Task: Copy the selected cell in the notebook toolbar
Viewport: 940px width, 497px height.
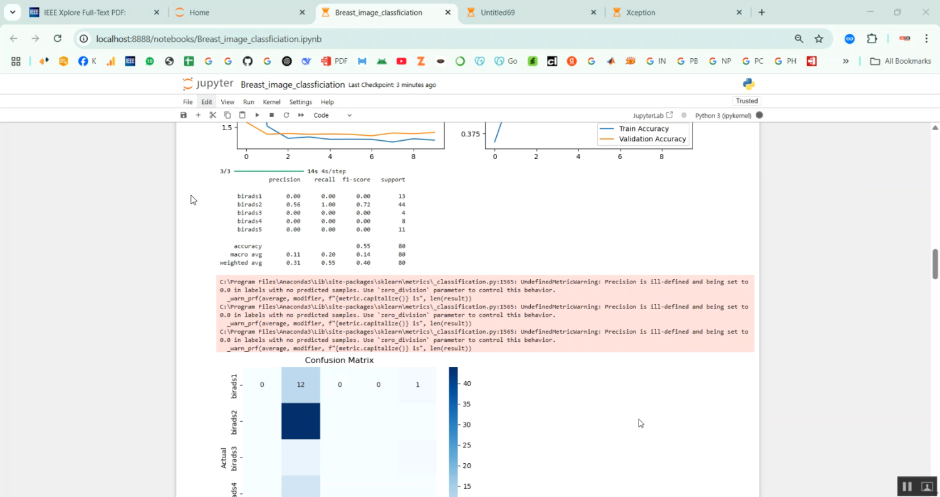Action: coord(227,115)
